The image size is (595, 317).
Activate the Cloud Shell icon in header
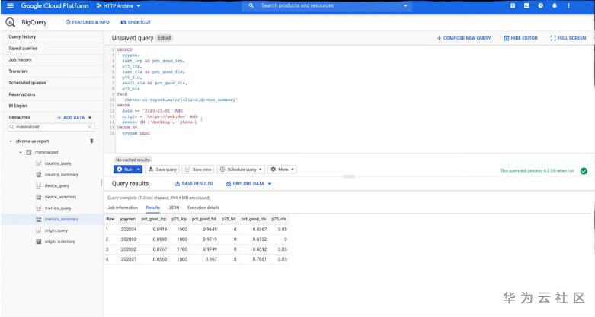[x=526, y=5]
